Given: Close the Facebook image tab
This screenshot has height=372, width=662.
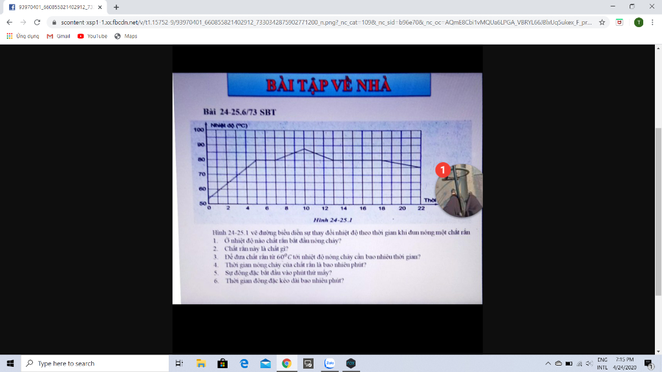Looking at the screenshot, I should 100,7.
